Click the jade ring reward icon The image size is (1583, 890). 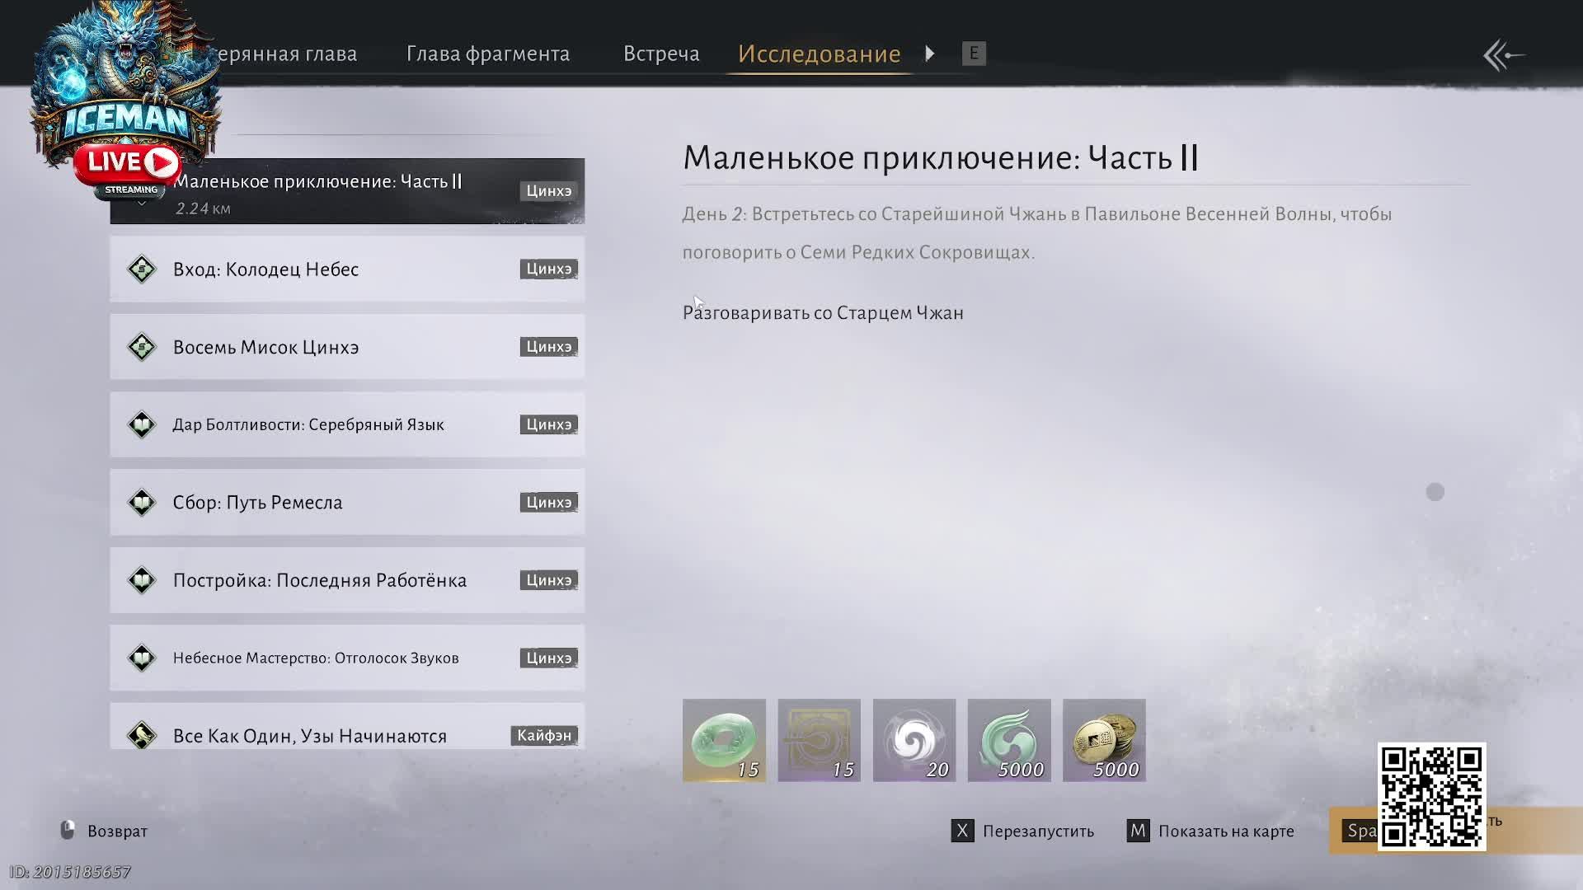724,739
